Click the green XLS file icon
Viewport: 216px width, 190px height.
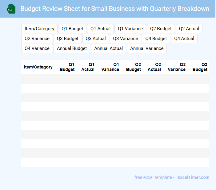(x=11, y=9)
